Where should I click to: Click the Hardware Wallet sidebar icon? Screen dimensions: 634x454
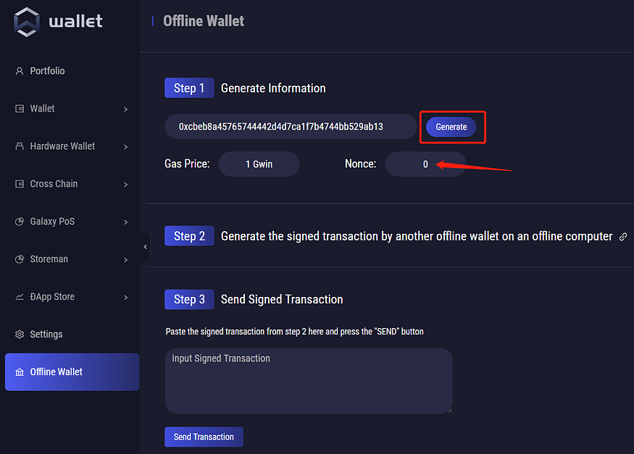click(x=20, y=146)
